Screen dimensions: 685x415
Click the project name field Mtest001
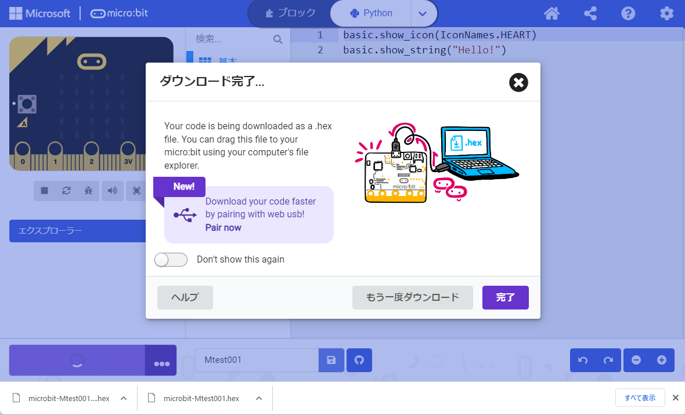[257, 360]
